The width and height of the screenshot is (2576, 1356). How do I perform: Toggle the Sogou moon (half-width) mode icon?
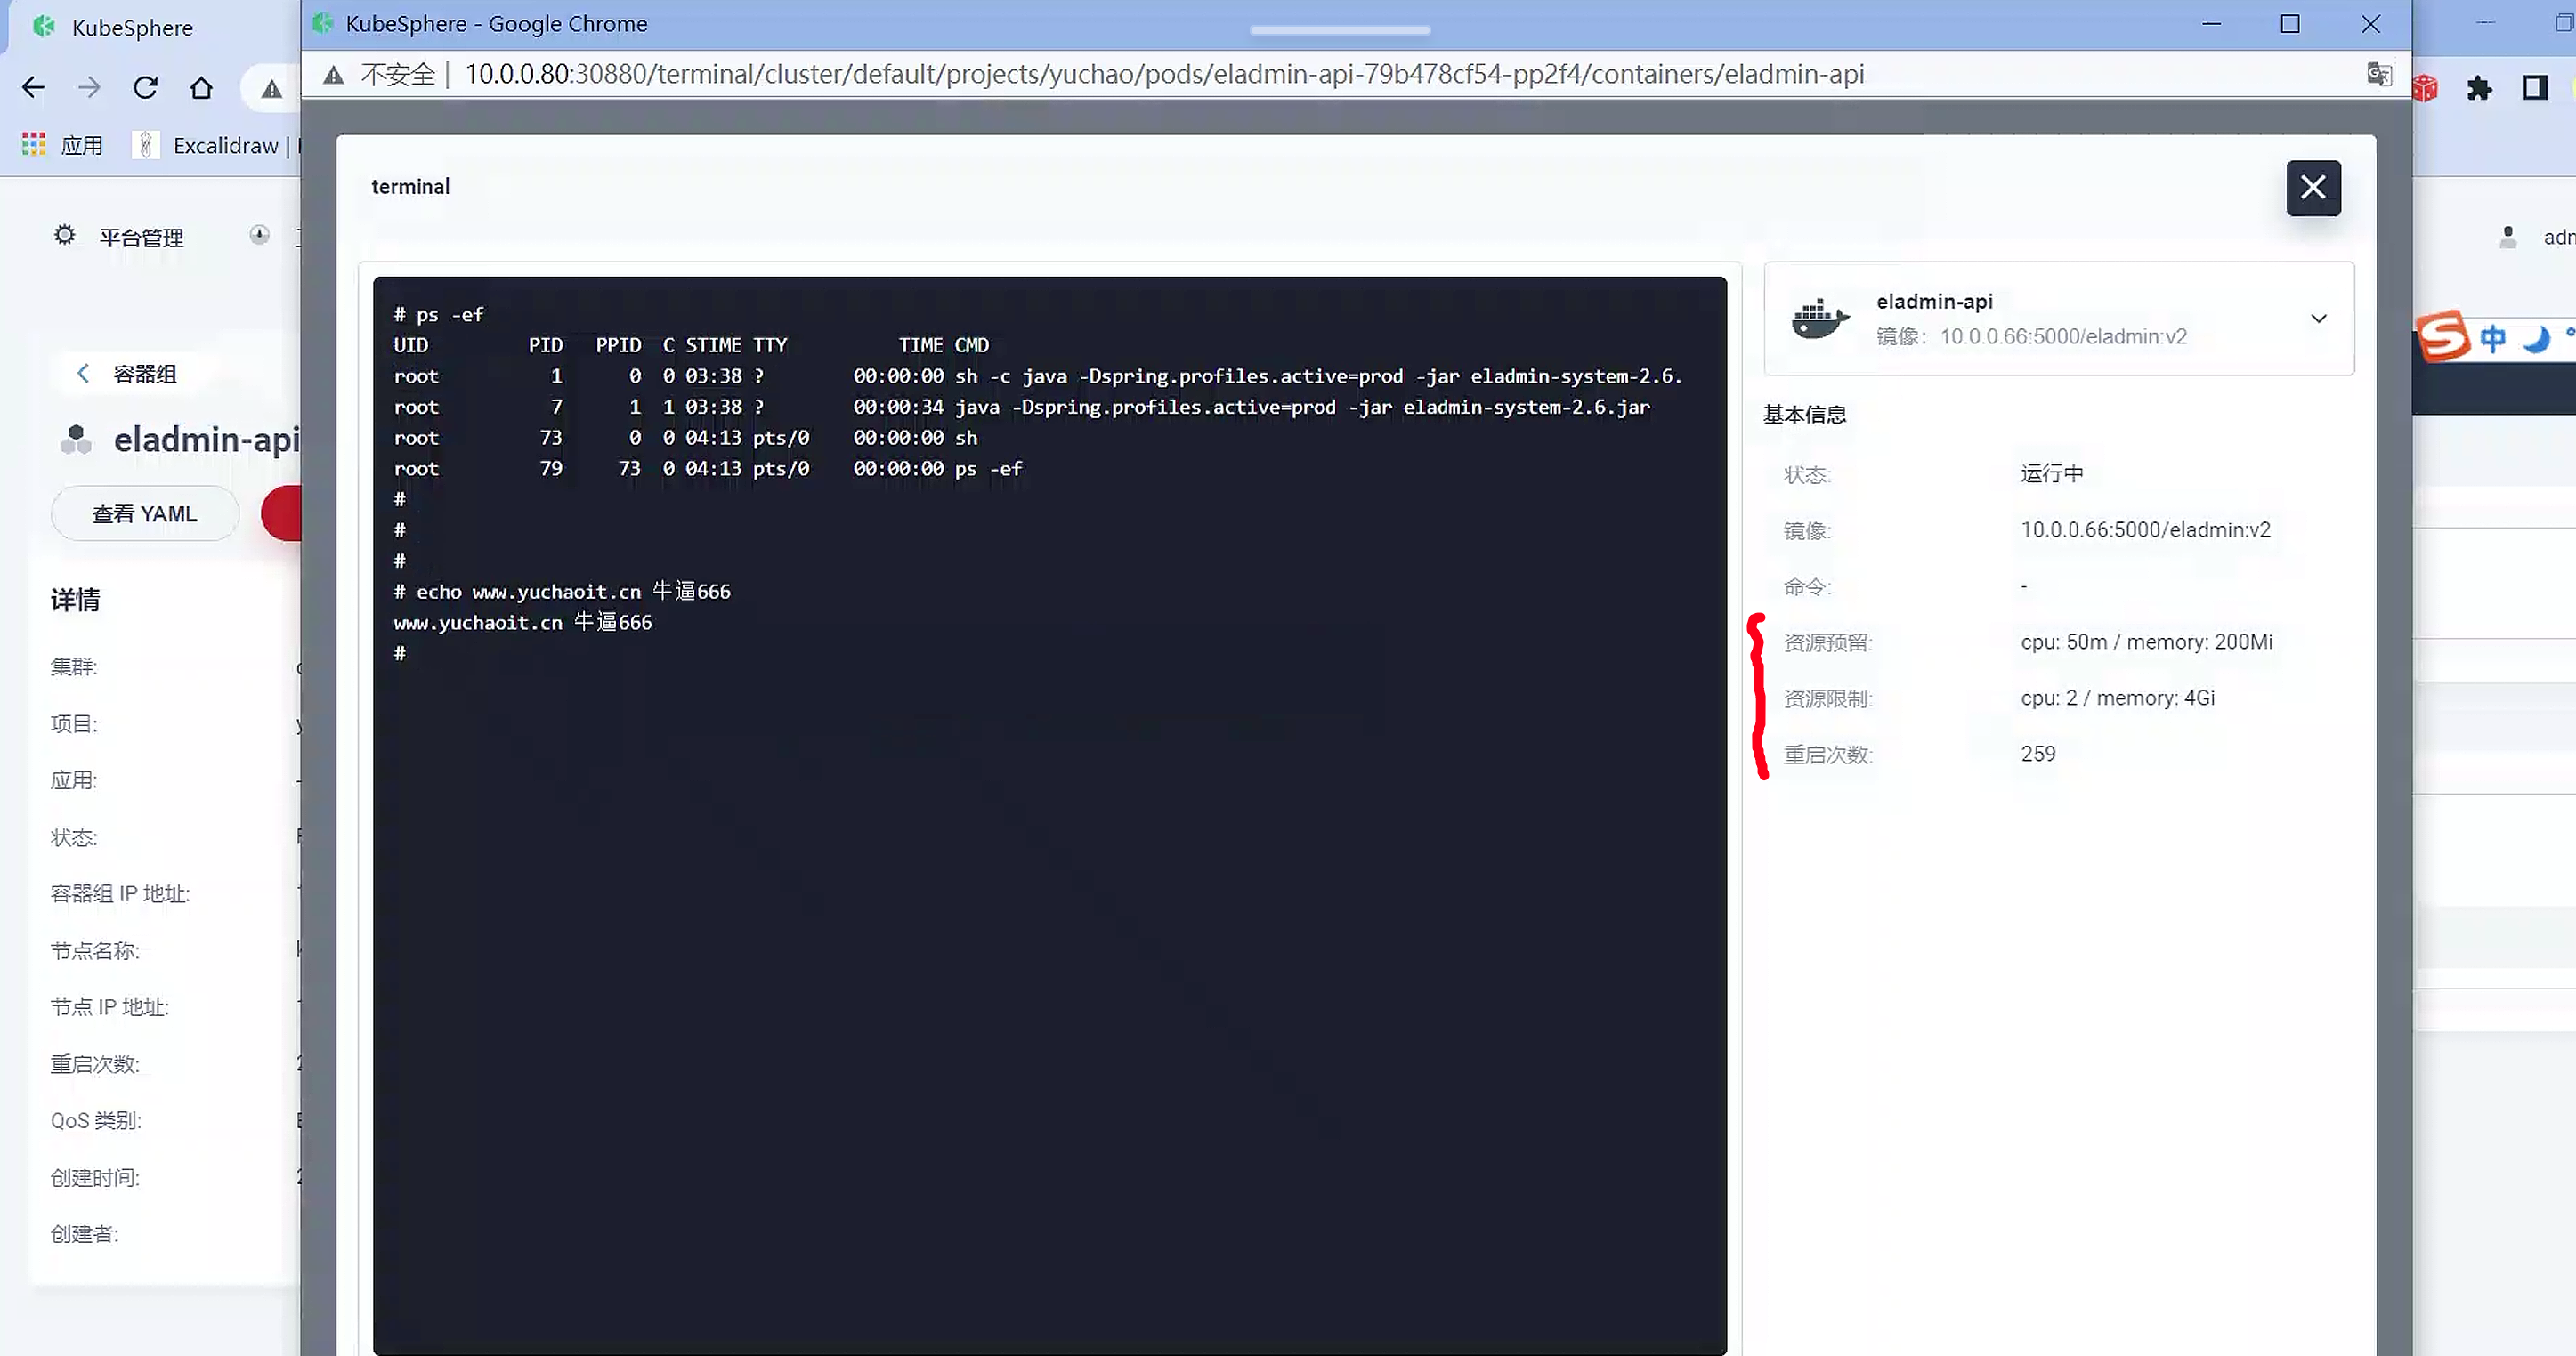pyautogui.click(x=2535, y=339)
